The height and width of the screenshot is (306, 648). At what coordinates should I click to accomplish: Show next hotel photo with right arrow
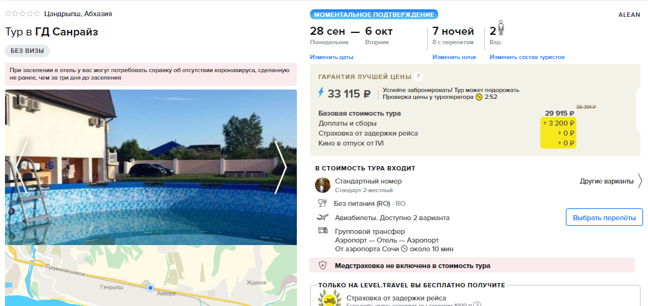click(x=280, y=167)
